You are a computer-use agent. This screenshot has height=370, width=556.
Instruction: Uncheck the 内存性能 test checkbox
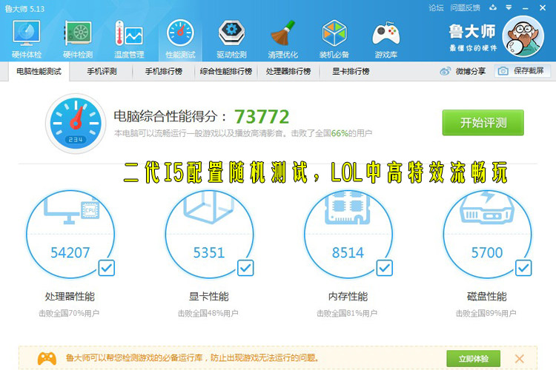click(384, 268)
